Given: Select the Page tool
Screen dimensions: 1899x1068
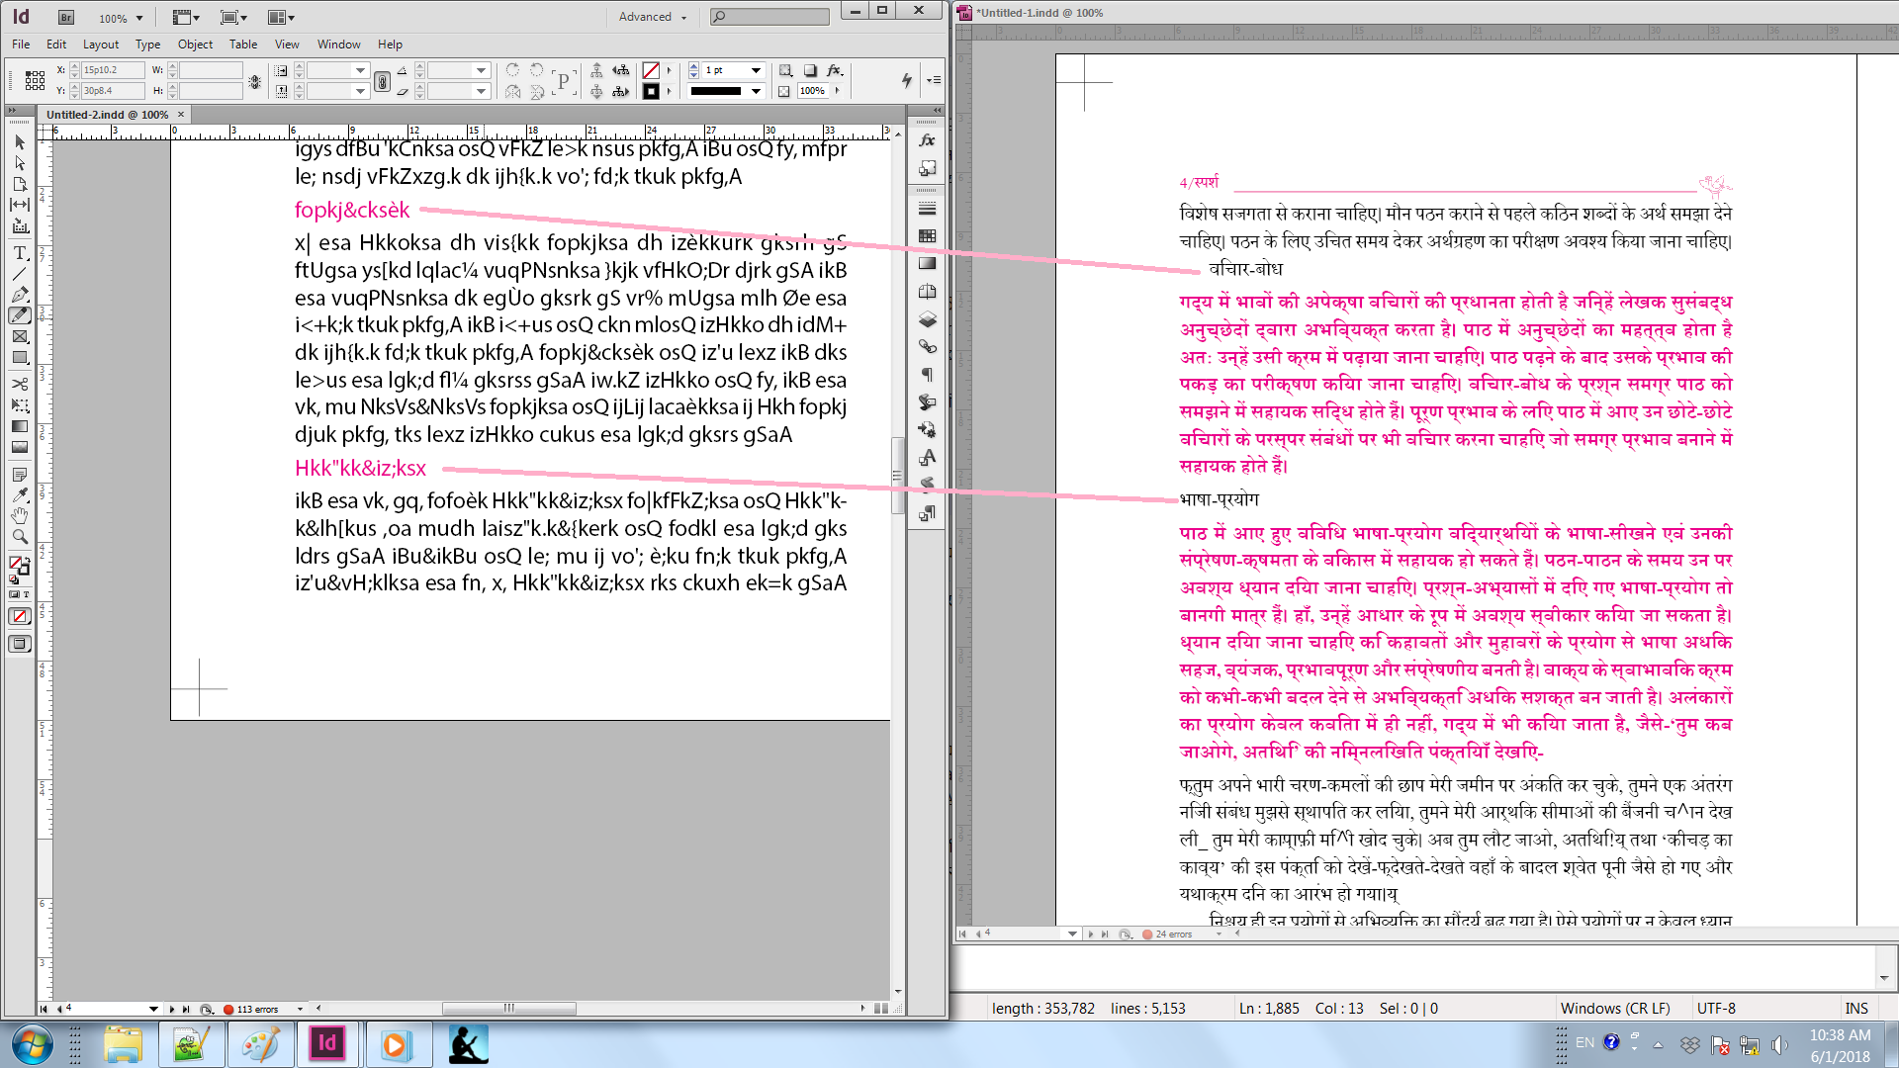Looking at the screenshot, I should (20, 184).
